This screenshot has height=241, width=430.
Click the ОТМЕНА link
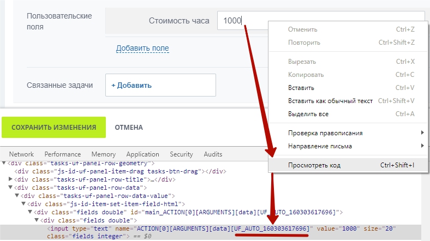coord(129,127)
